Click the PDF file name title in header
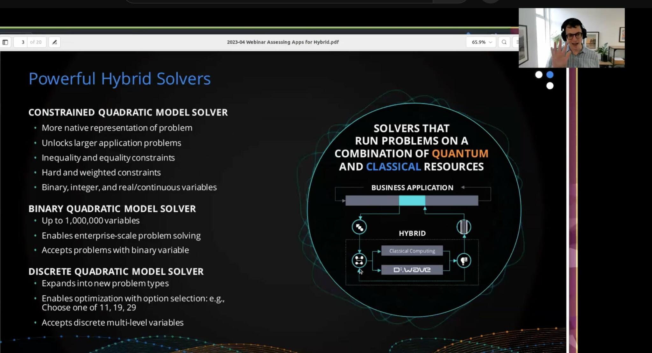The height and width of the screenshot is (353, 652). pos(283,42)
